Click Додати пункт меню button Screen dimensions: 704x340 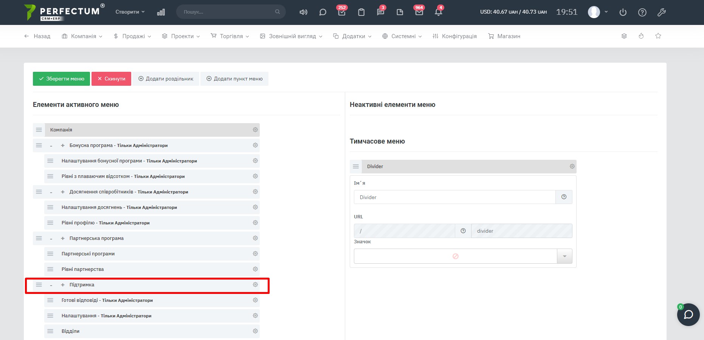(234, 79)
